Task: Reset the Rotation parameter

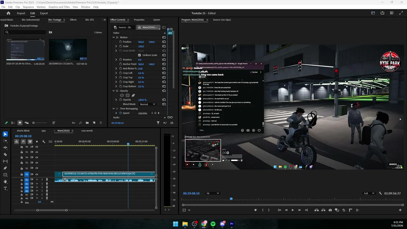Action: point(164,59)
